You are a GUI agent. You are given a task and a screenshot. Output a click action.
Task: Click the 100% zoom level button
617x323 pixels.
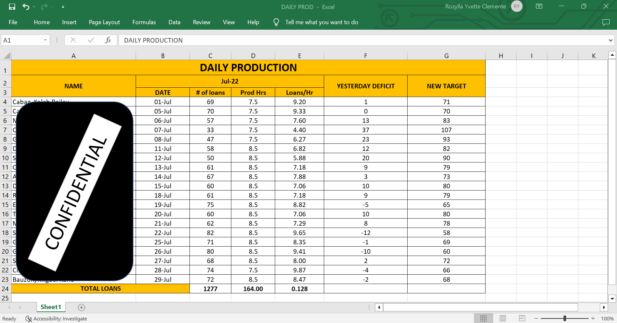point(607,318)
